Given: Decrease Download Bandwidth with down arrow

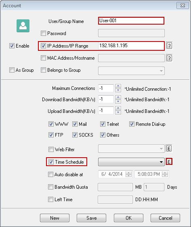Looking at the screenshot, I should click(x=118, y=102).
